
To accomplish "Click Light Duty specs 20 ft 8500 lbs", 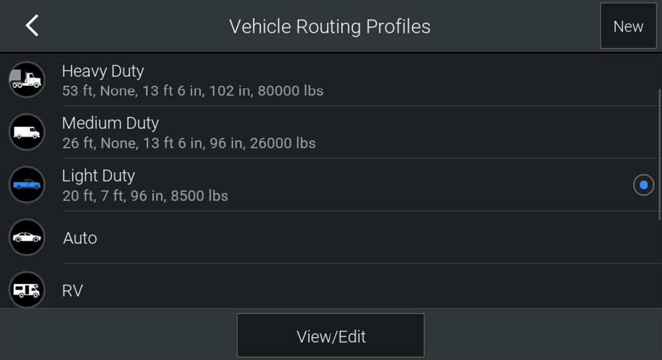I will tap(145, 196).
